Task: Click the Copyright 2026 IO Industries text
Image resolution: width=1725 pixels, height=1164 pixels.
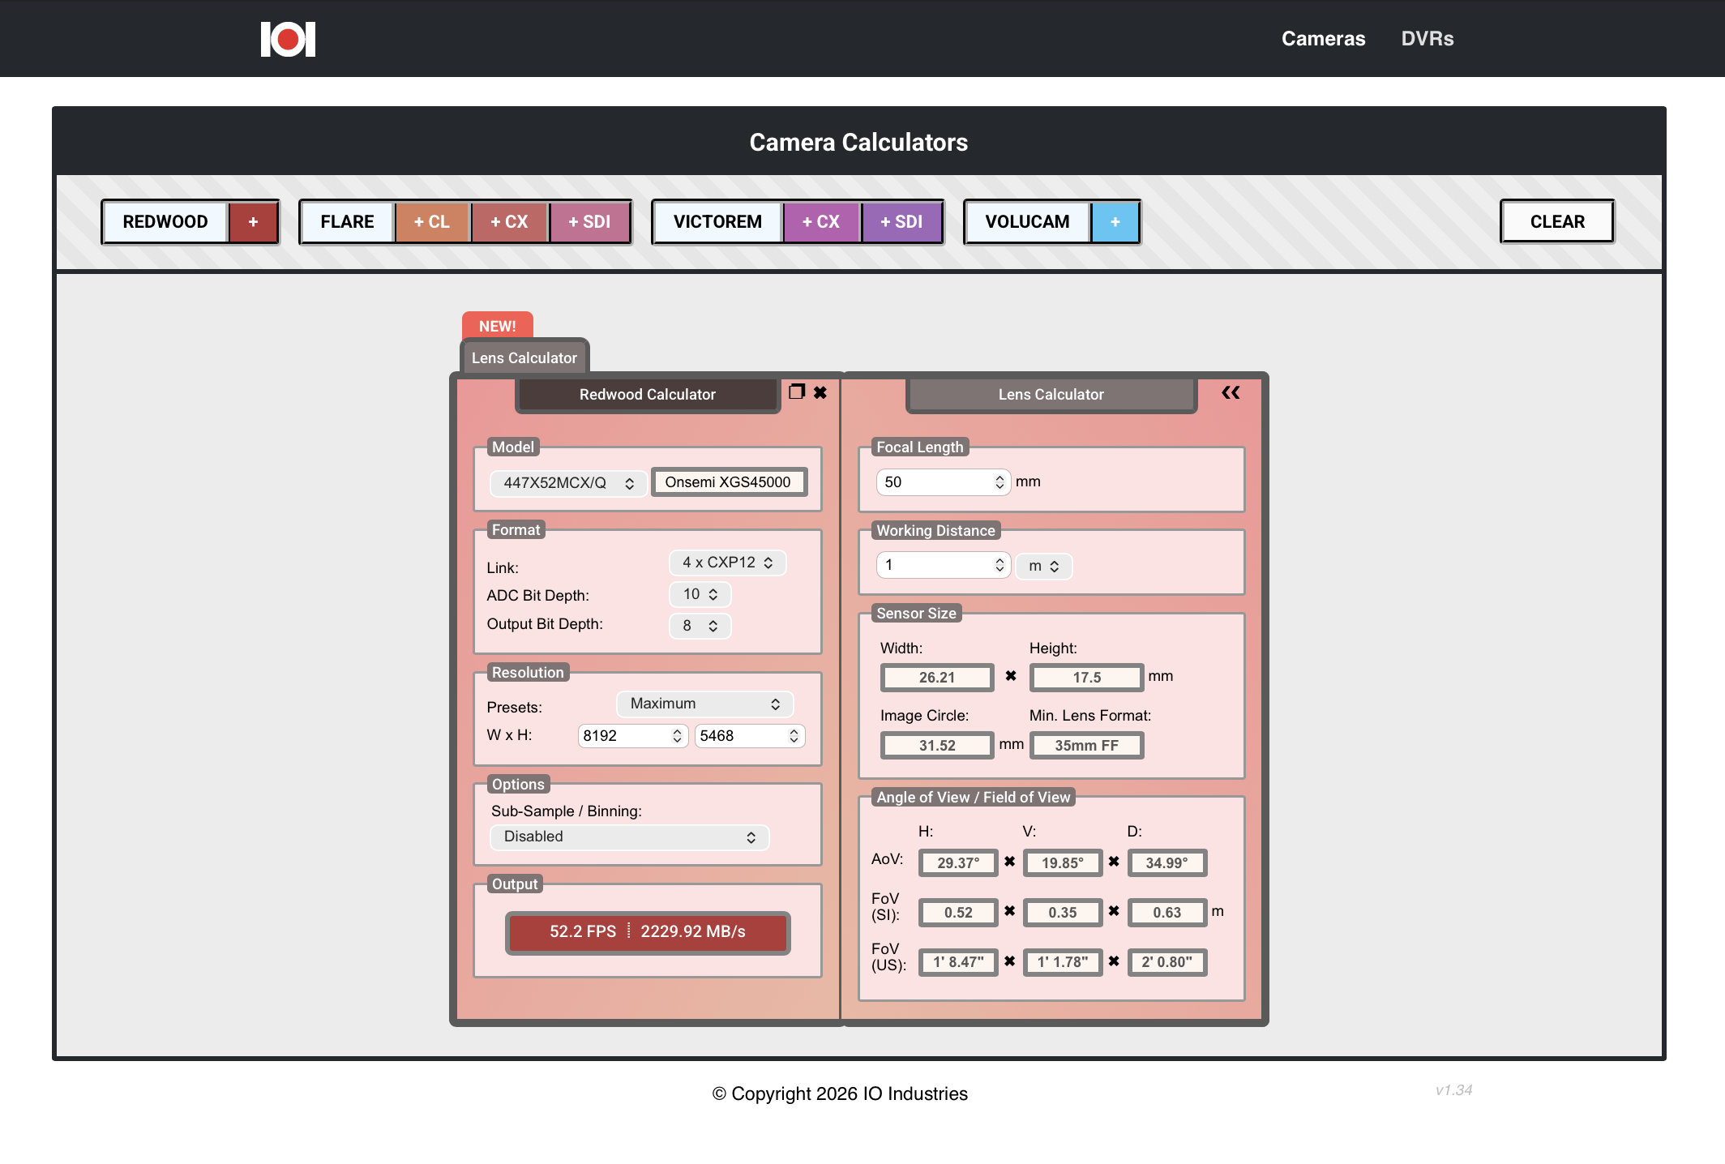Action: 840,1094
